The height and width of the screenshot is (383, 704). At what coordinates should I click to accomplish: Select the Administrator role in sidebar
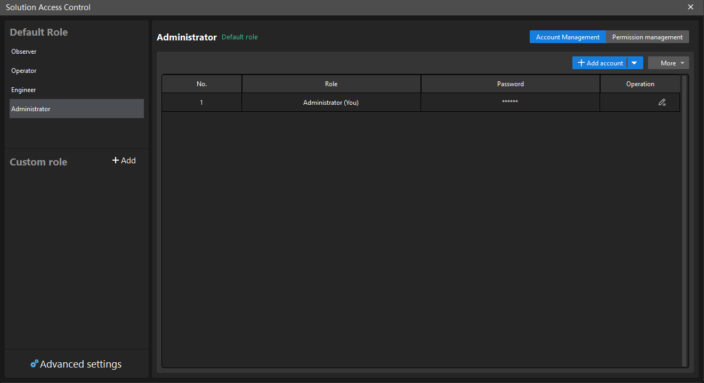(x=77, y=109)
